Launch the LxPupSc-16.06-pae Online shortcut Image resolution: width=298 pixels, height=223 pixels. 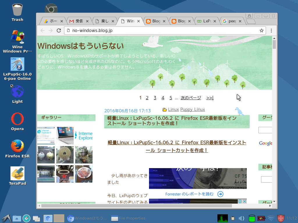(x=17, y=64)
